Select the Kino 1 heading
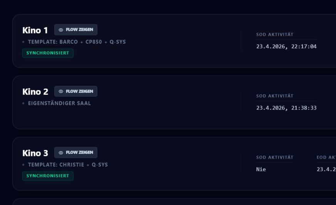This screenshot has width=336, height=205. pyautogui.click(x=35, y=30)
